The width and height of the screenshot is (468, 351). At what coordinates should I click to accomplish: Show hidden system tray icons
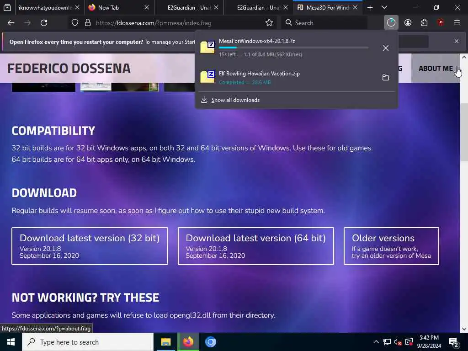coord(376,342)
